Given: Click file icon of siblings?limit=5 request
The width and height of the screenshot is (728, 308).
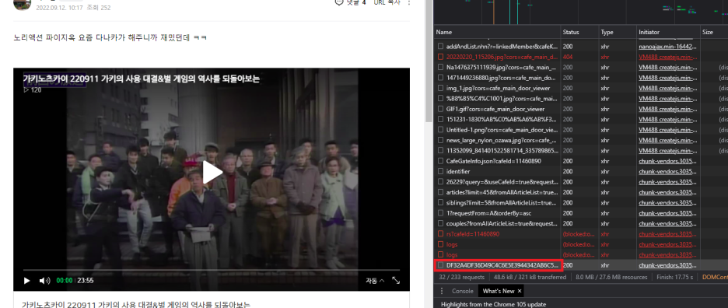Looking at the screenshot, I should (x=441, y=202).
